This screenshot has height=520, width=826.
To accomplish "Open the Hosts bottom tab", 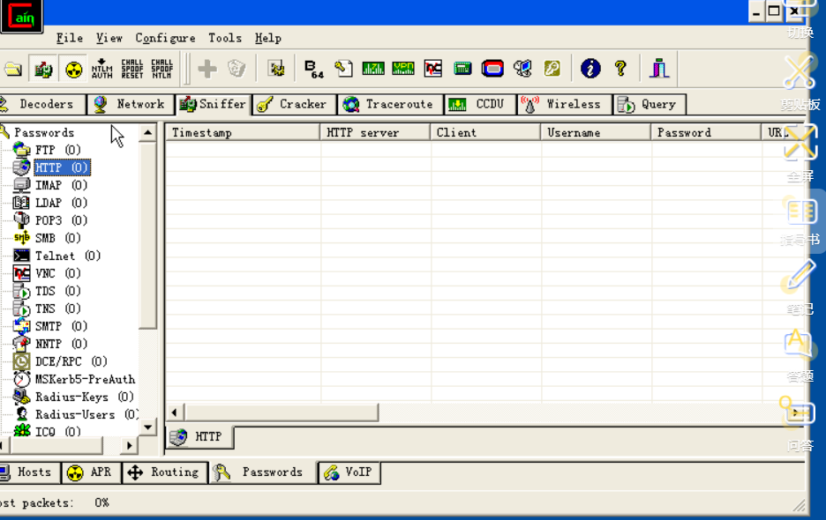I will coord(29,472).
